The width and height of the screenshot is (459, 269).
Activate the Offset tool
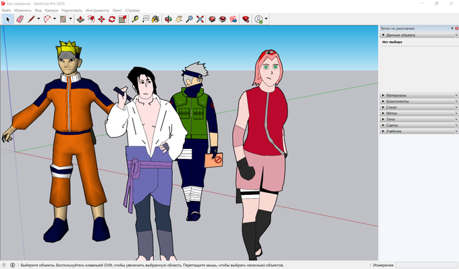[x=91, y=20]
